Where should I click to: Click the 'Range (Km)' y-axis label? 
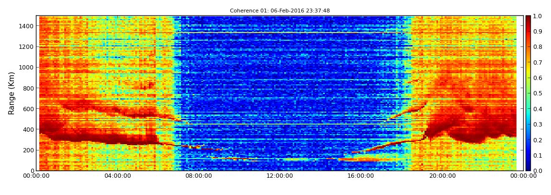point(11,93)
